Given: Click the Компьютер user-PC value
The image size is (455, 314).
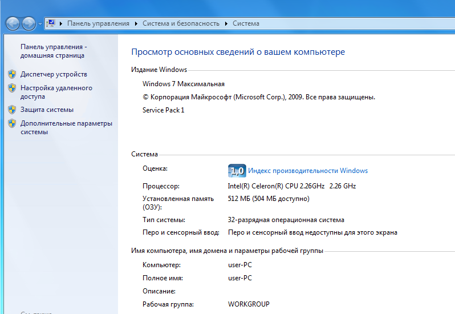Looking at the screenshot, I should point(240,265).
